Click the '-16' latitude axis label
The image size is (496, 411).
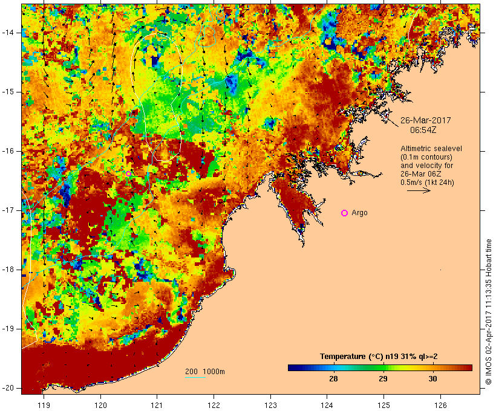click(8, 151)
